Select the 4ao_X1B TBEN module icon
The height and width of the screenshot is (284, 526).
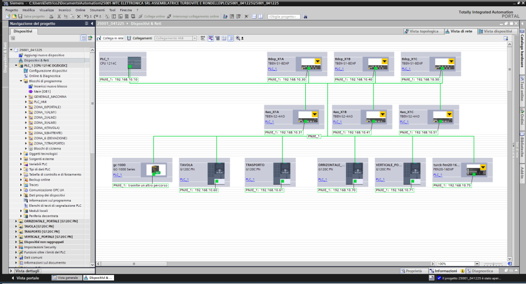click(x=376, y=117)
